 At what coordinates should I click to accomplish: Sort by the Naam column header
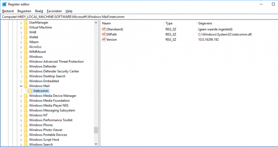click(x=106, y=24)
